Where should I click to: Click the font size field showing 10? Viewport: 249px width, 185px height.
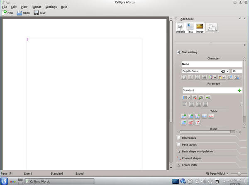point(237,71)
